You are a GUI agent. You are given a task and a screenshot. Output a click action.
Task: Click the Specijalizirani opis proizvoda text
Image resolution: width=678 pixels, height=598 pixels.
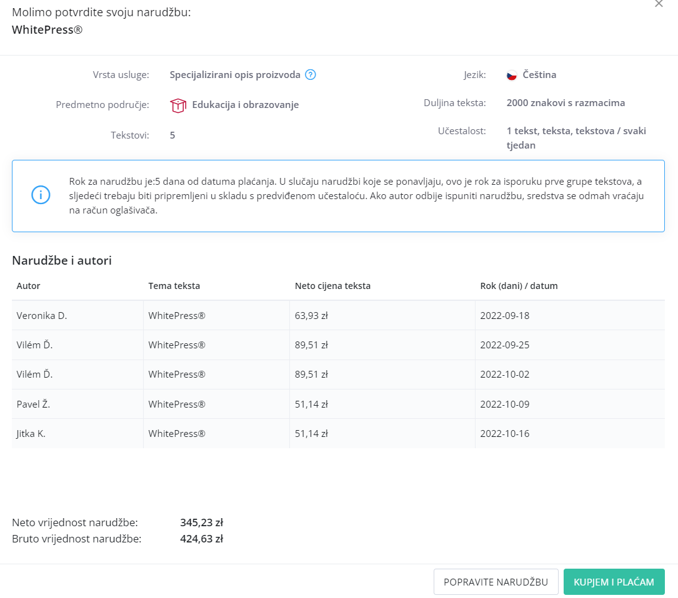click(235, 75)
